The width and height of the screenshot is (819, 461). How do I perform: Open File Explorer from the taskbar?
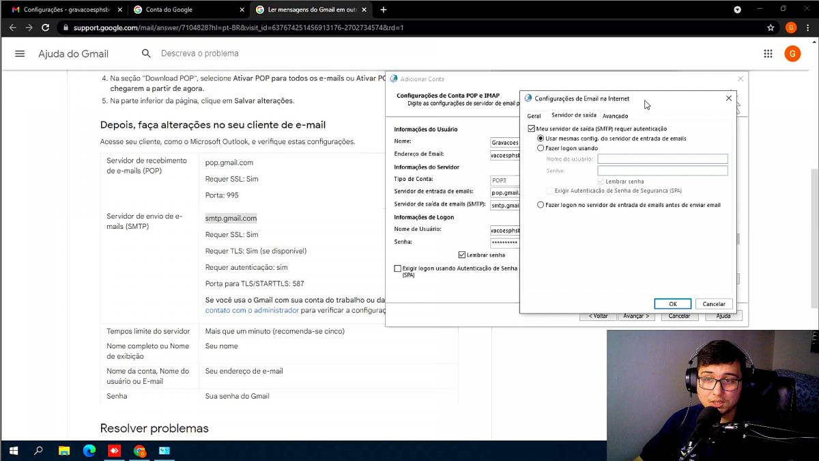(63, 451)
